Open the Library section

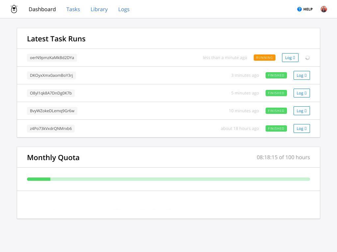click(99, 9)
